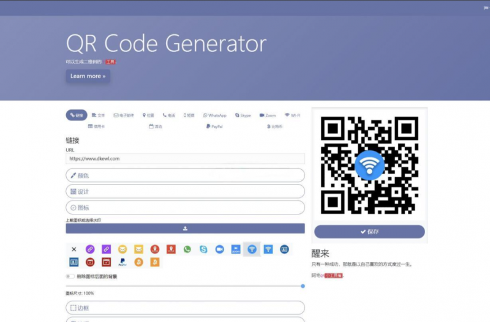Switch to the Wi-Fi tab
Image resolution: width=490 pixels, height=322 pixels.
[292, 115]
